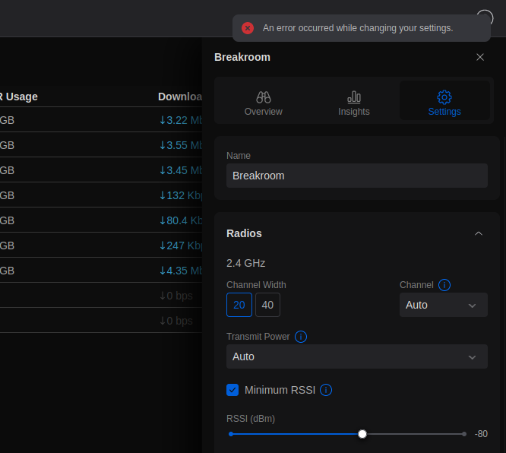Viewport: 506px width, 453px height.
Task: Open the Channel Auto dropdown
Action: click(x=444, y=305)
